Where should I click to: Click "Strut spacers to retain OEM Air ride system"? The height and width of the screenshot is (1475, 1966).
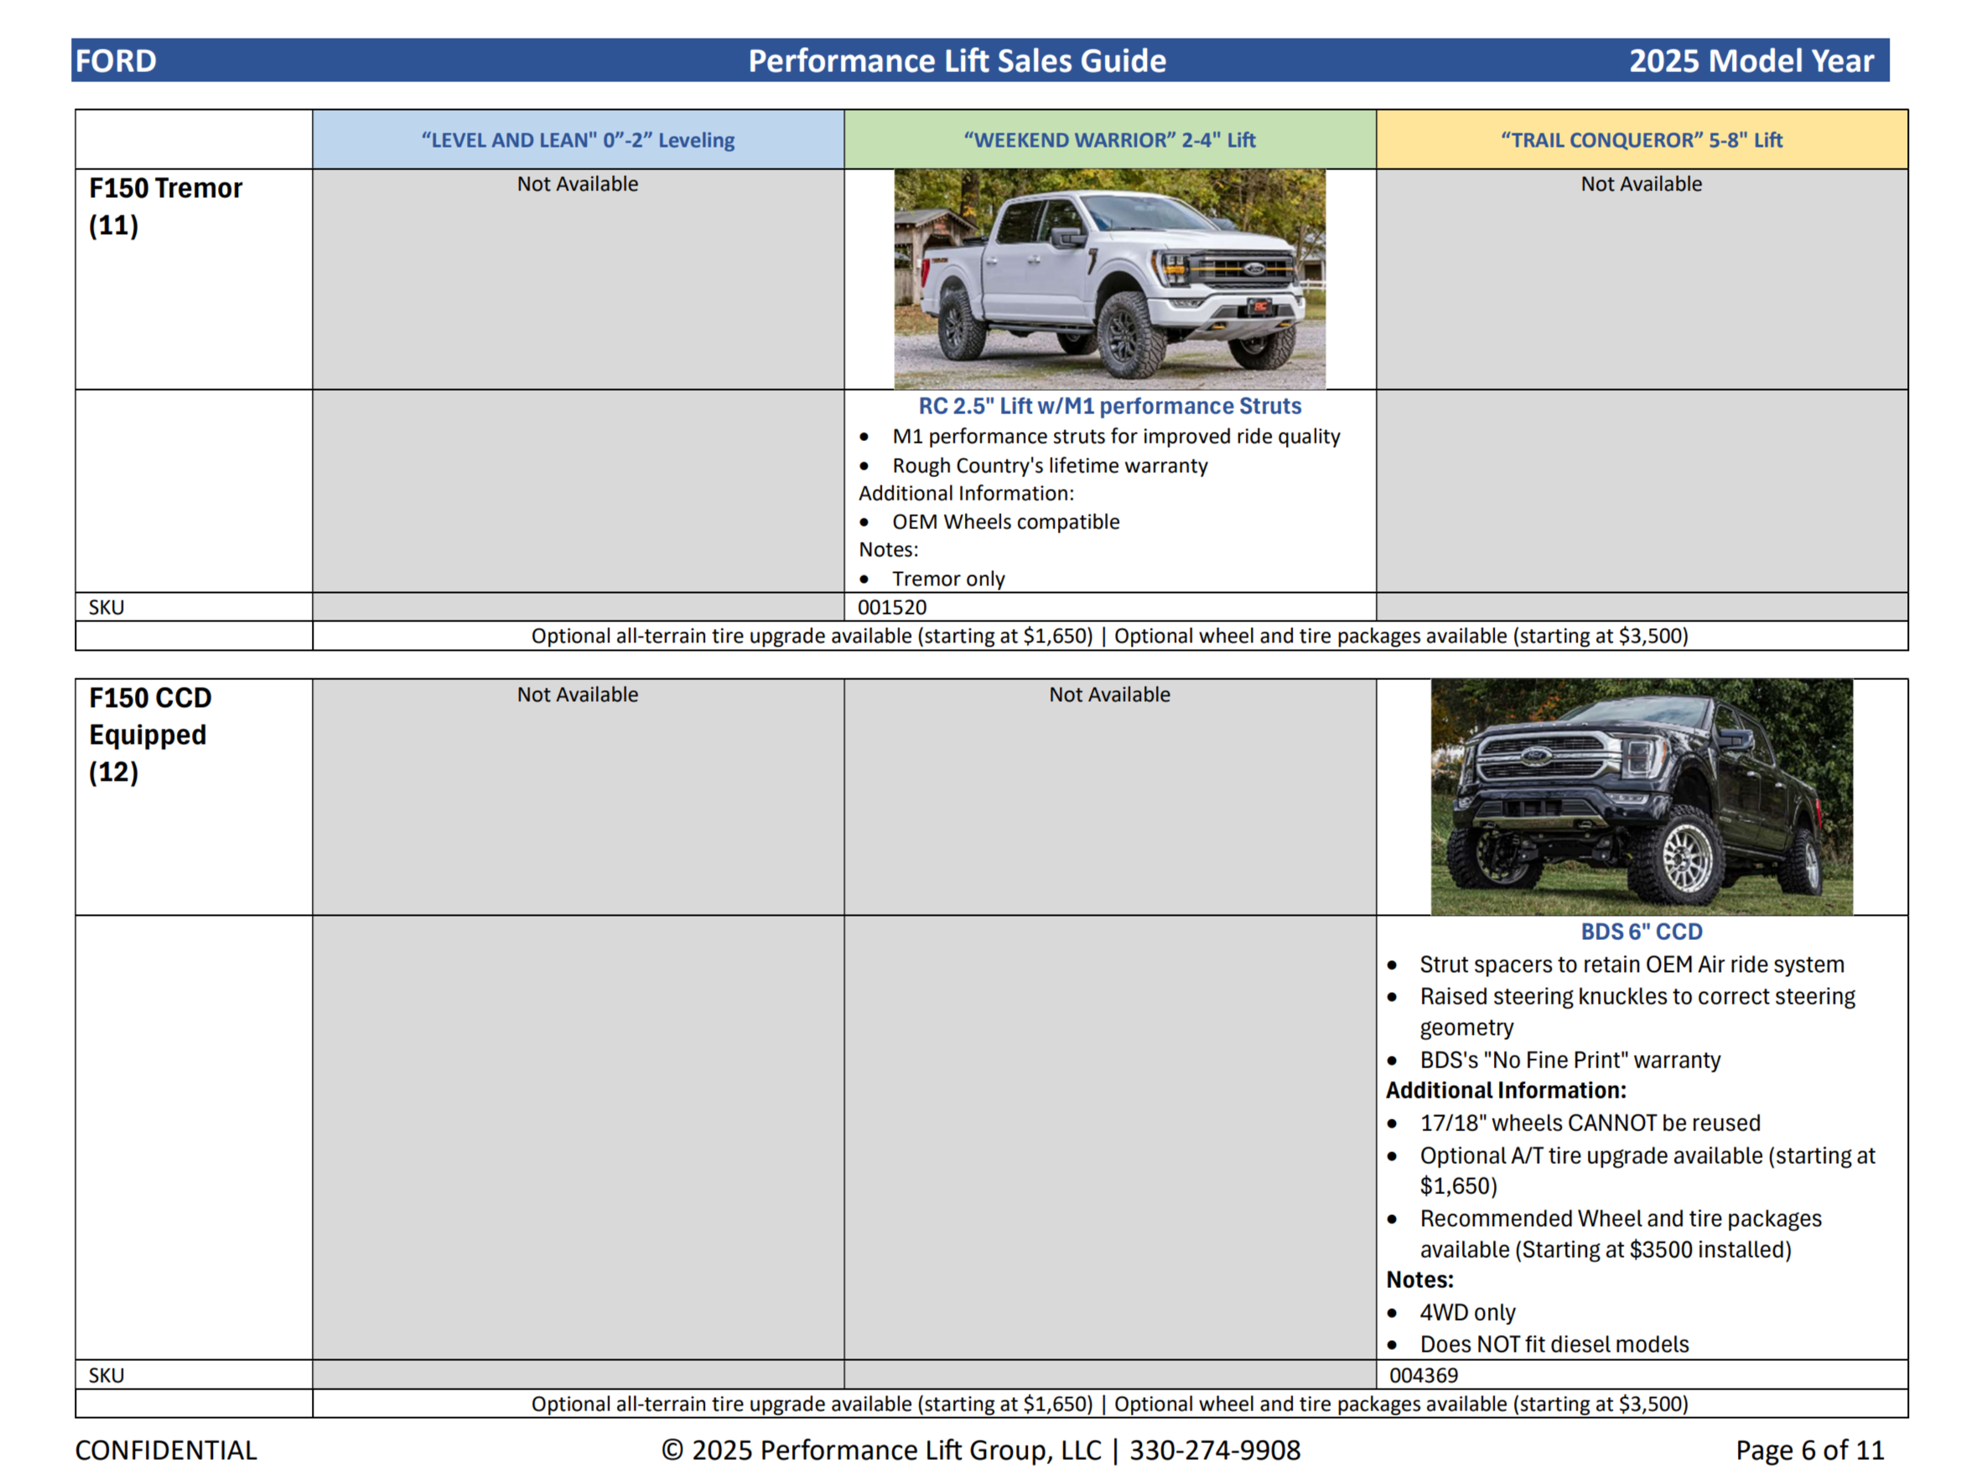click(1631, 964)
